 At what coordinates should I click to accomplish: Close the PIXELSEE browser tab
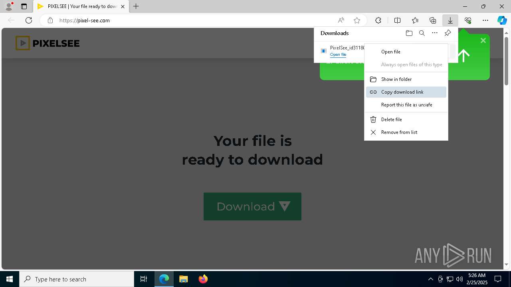[123, 6]
